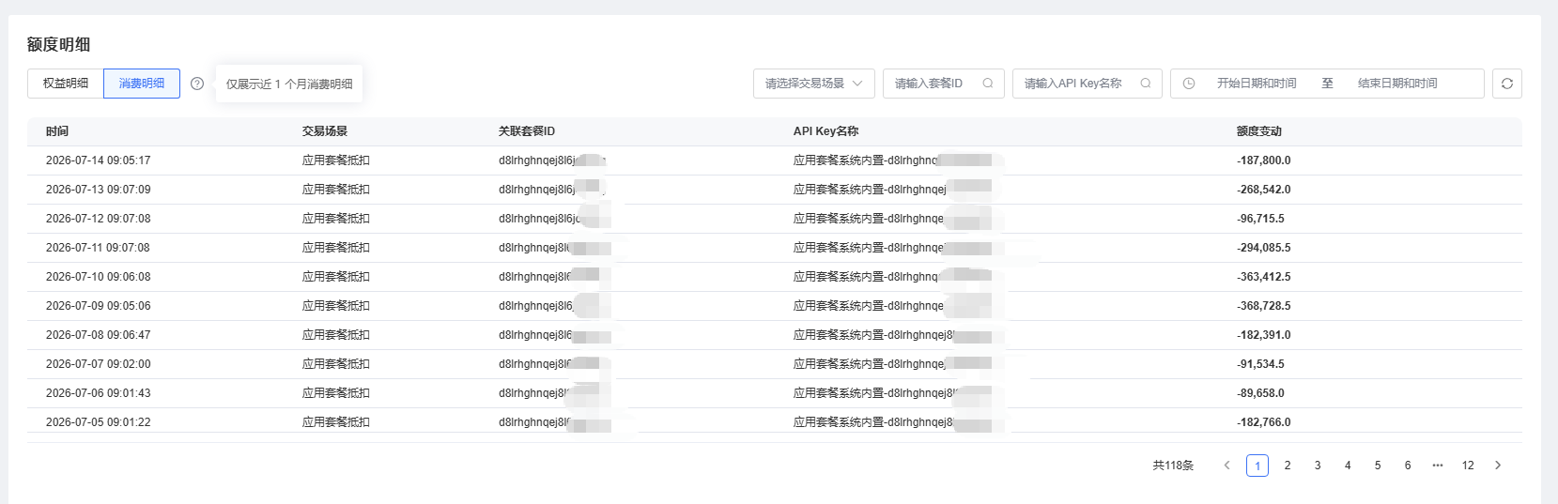Click 应用套餐抵扣 in the 2026-07-14 row
This screenshot has height=504, width=1558.
click(x=336, y=160)
